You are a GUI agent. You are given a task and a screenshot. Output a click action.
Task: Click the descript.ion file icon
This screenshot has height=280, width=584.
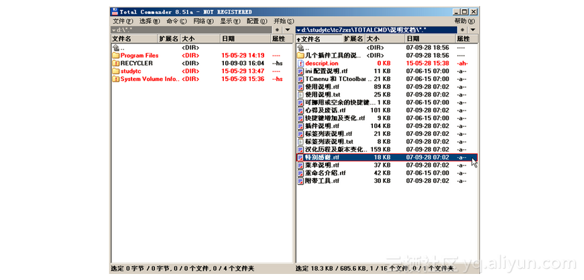coord(300,63)
